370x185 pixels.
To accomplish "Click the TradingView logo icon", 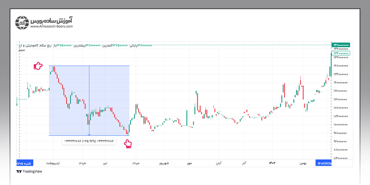I will point(19,172).
